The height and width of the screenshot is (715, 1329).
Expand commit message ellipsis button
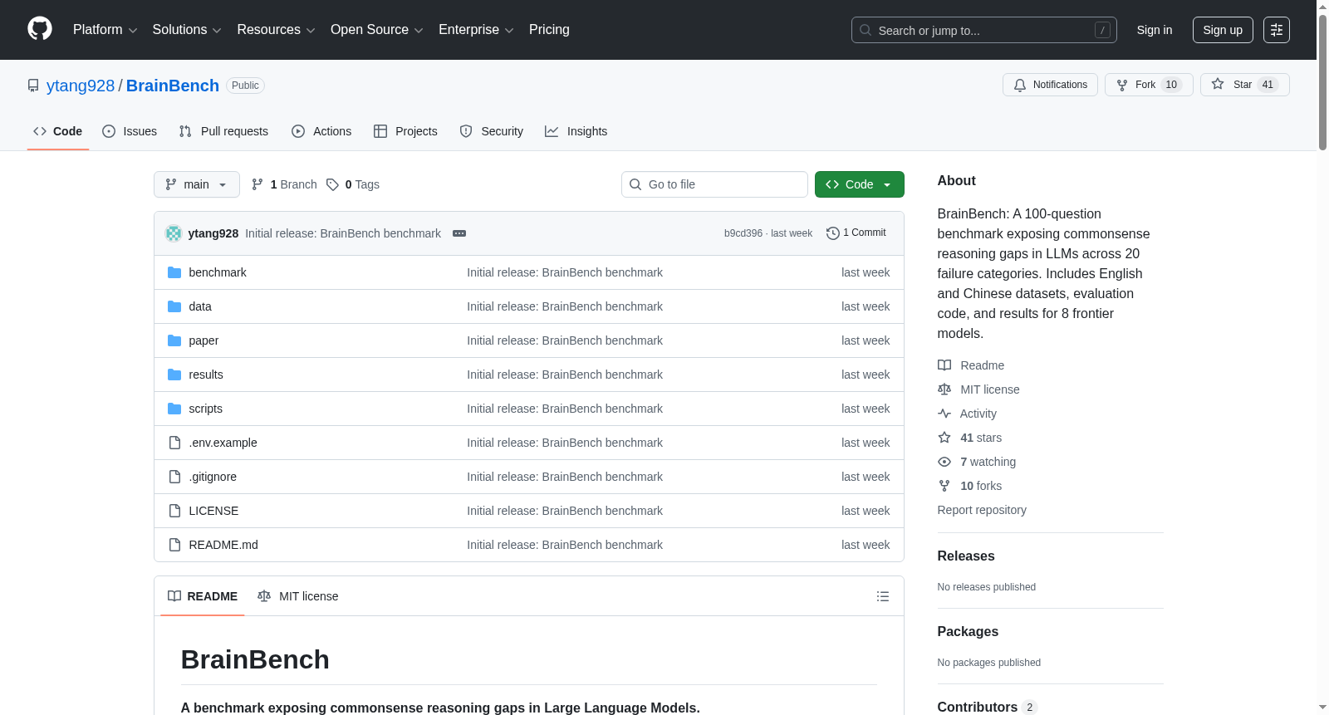[459, 233]
